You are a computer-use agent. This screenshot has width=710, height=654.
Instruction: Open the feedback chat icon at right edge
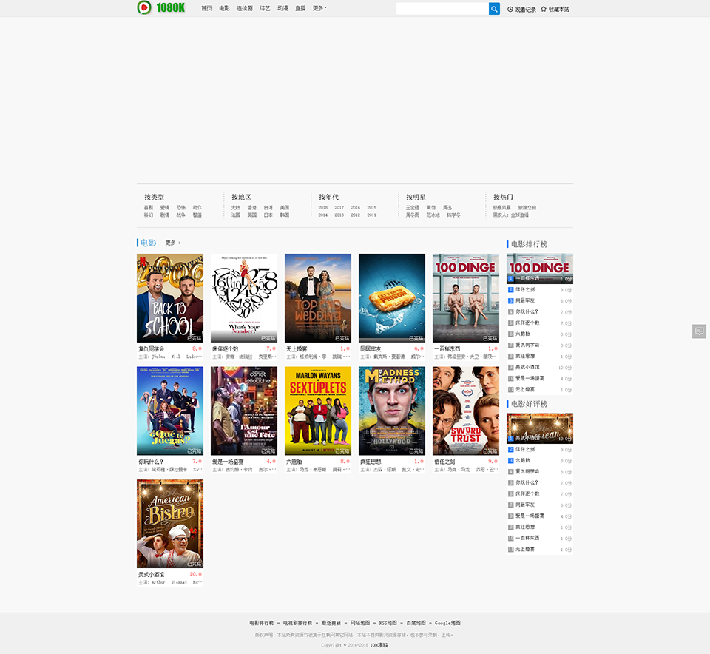[x=699, y=331]
